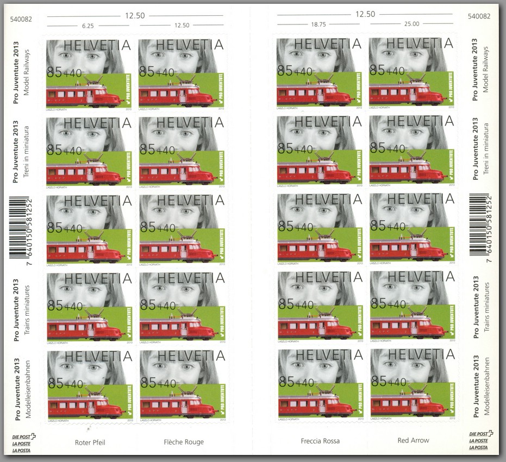506x462 pixels.
Task: Click the top stamp in the Freccia Rossa column
Action: point(320,73)
